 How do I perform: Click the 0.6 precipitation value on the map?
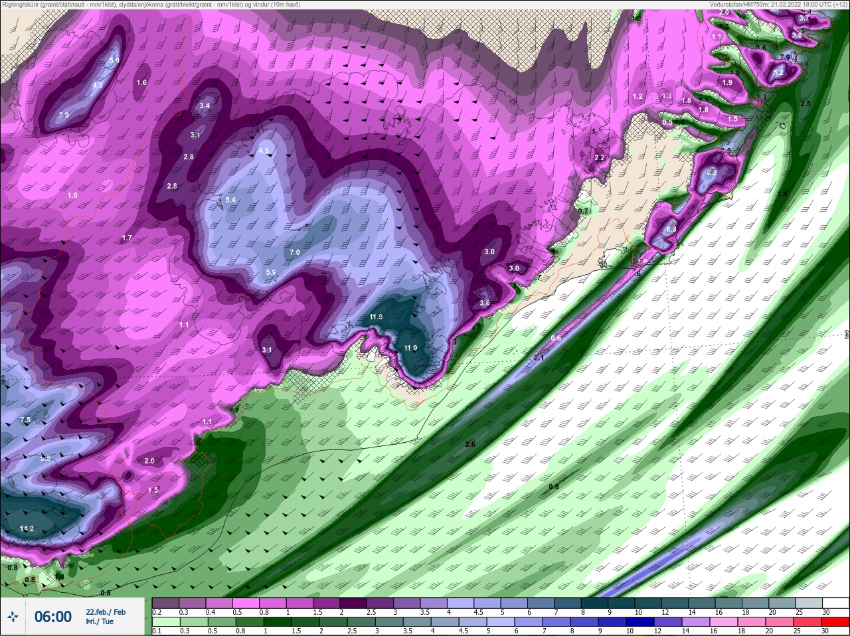pyautogui.click(x=556, y=338)
